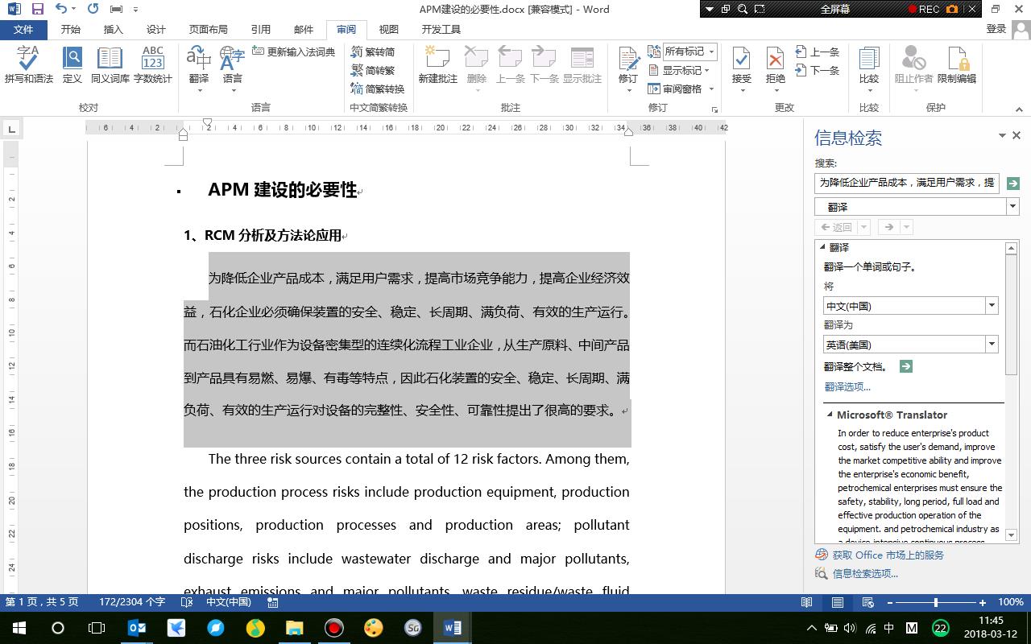Expand the Reviewing Pane (审阅窗格) arrow
Screen dimensions: 1031x644
pos(711,89)
